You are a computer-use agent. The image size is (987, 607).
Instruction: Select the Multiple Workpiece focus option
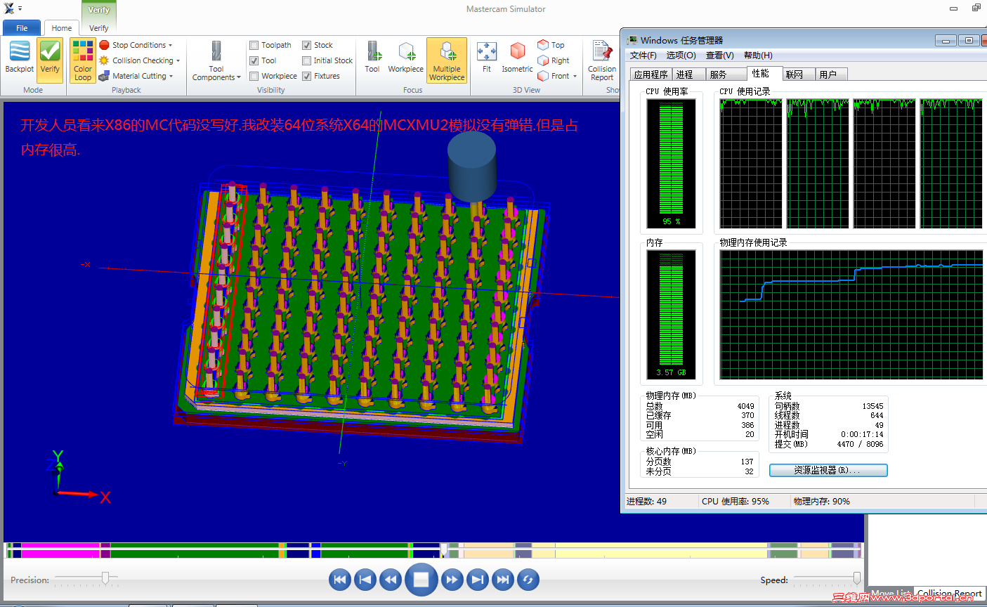pos(447,60)
